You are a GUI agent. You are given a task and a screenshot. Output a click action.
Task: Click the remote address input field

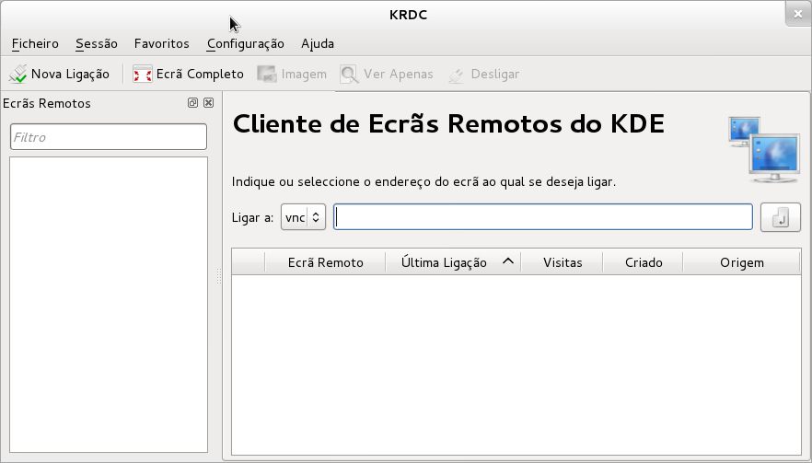pos(543,217)
